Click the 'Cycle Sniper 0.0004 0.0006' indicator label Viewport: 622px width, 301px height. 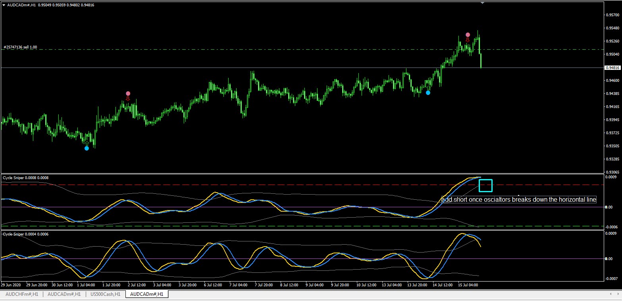pyautogui.click(x=25, y=234)
